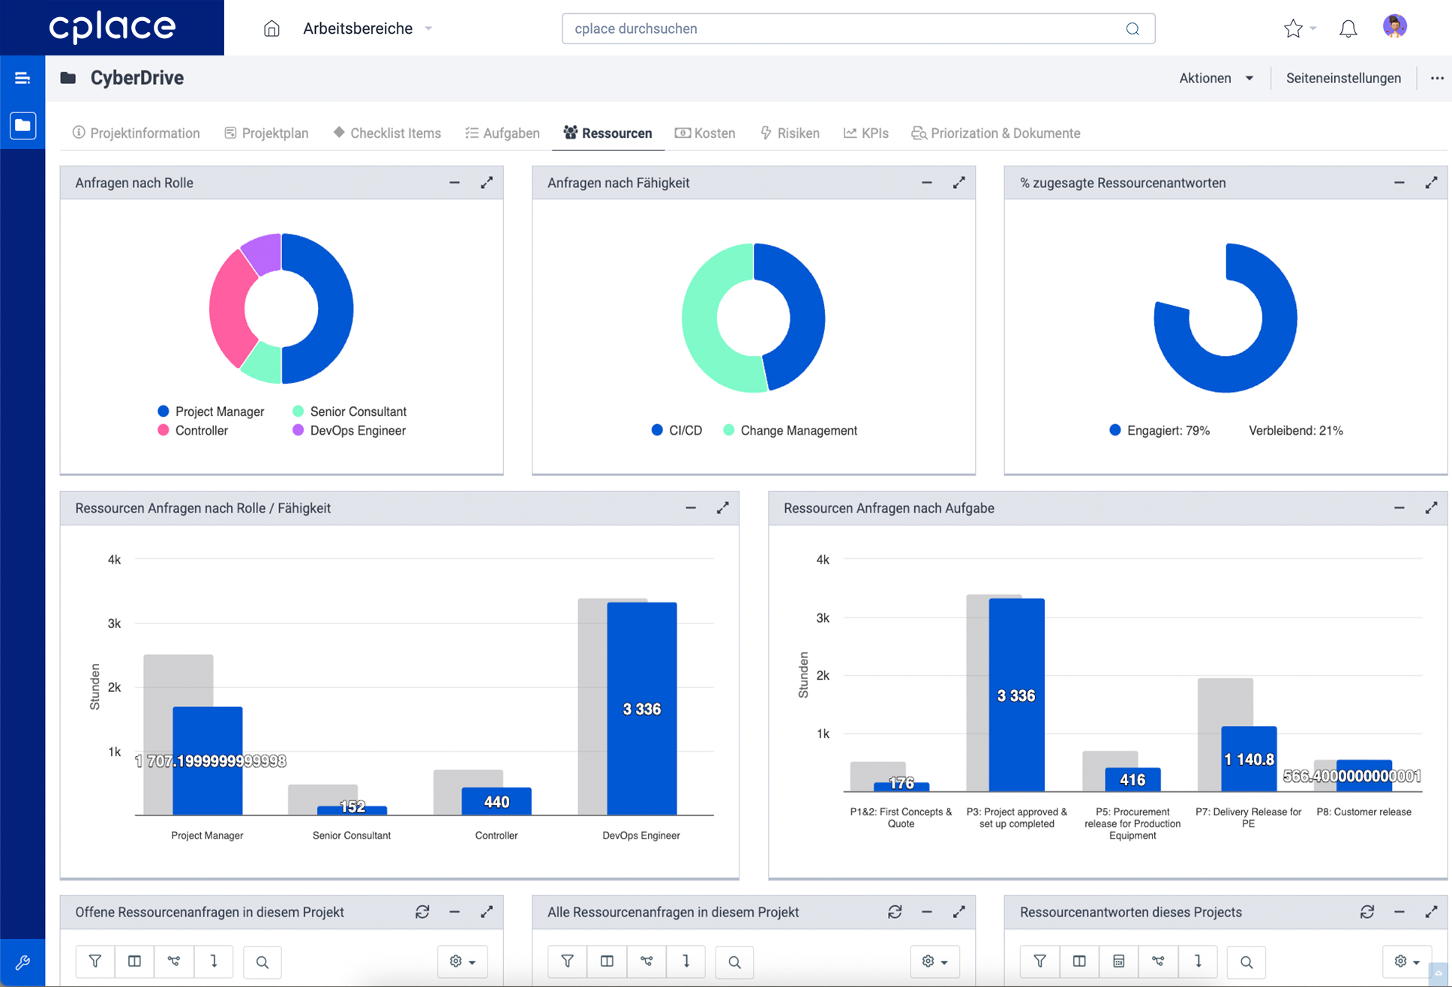Viewport: 1452px width, 987px height.
Task: Collapse Ressourcen Anfragen nach Aufgabe widget
Action: click(1399, 508)
